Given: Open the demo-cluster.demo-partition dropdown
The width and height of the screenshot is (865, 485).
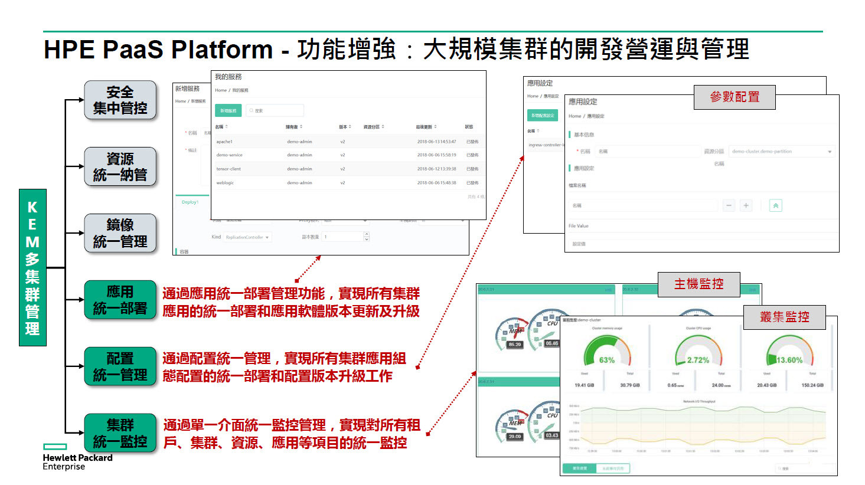Looking at the screenshot, I should click(781, 152).
